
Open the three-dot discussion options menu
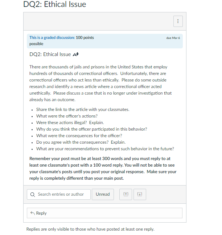[x=178, y=21]
